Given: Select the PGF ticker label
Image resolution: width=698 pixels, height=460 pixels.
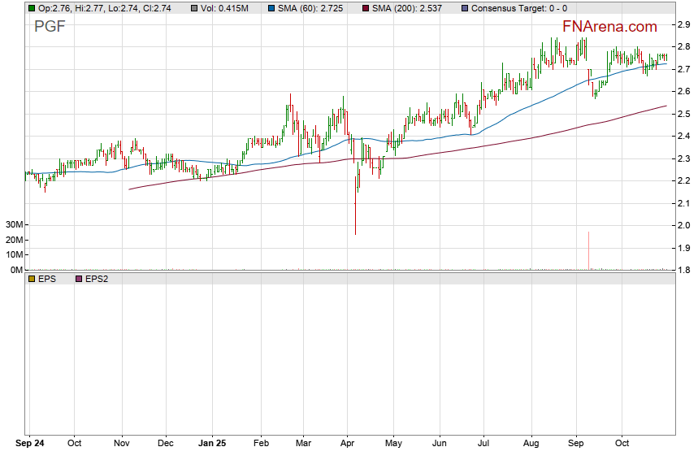Looking at the screenshot, I should (50, 27).
